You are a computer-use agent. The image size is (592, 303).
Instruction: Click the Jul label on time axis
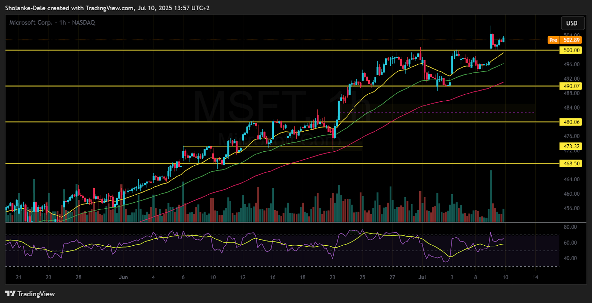coord(422,277)
